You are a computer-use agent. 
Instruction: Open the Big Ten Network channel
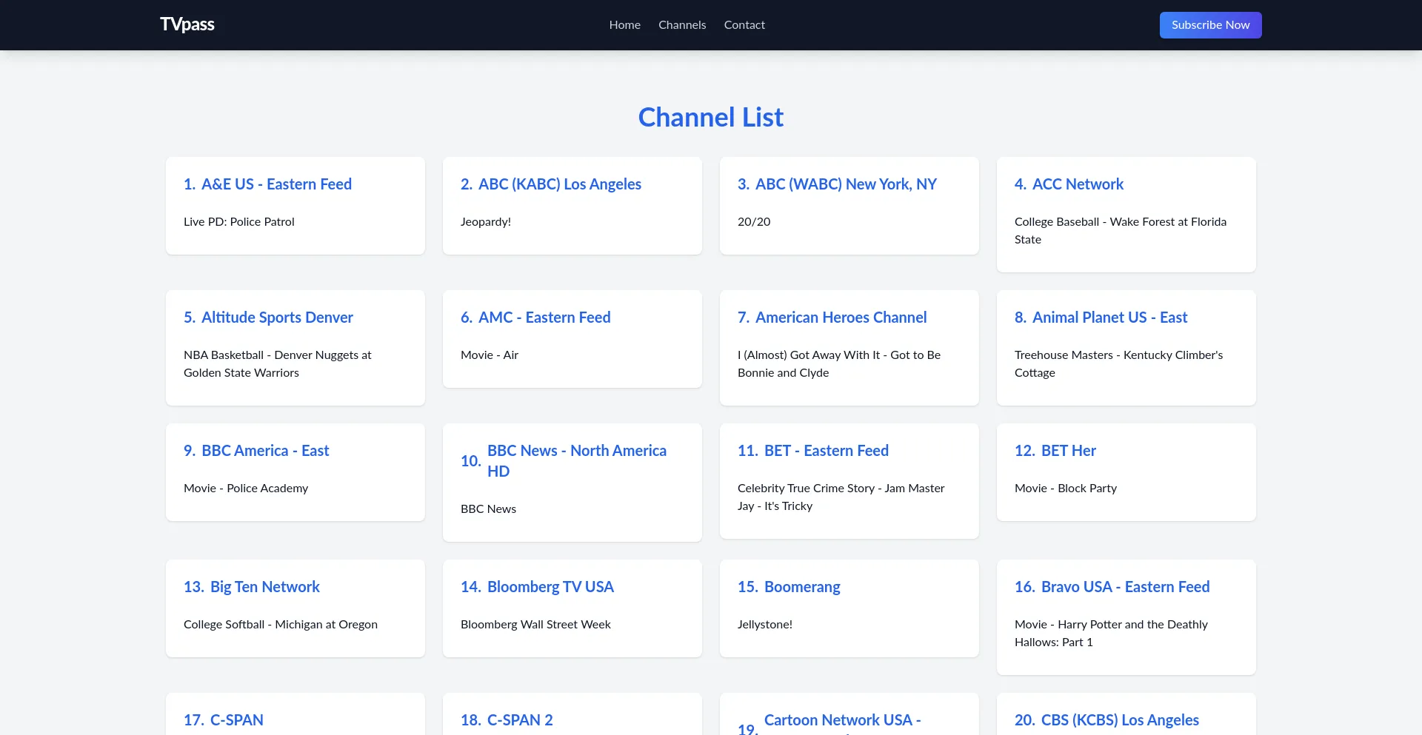(x=264, y=587)
